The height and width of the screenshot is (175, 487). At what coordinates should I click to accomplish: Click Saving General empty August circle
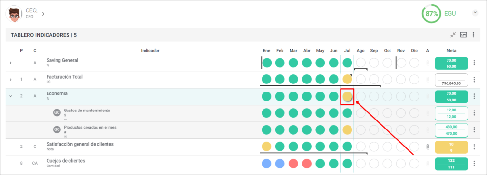click(x=360, y=63)
